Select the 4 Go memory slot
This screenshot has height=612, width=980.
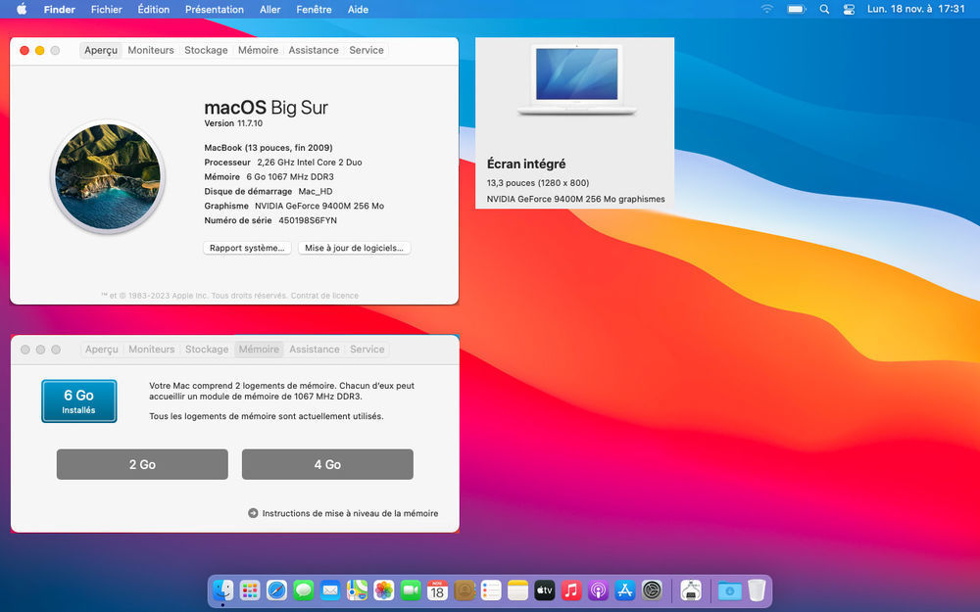(x=327, y=464)
